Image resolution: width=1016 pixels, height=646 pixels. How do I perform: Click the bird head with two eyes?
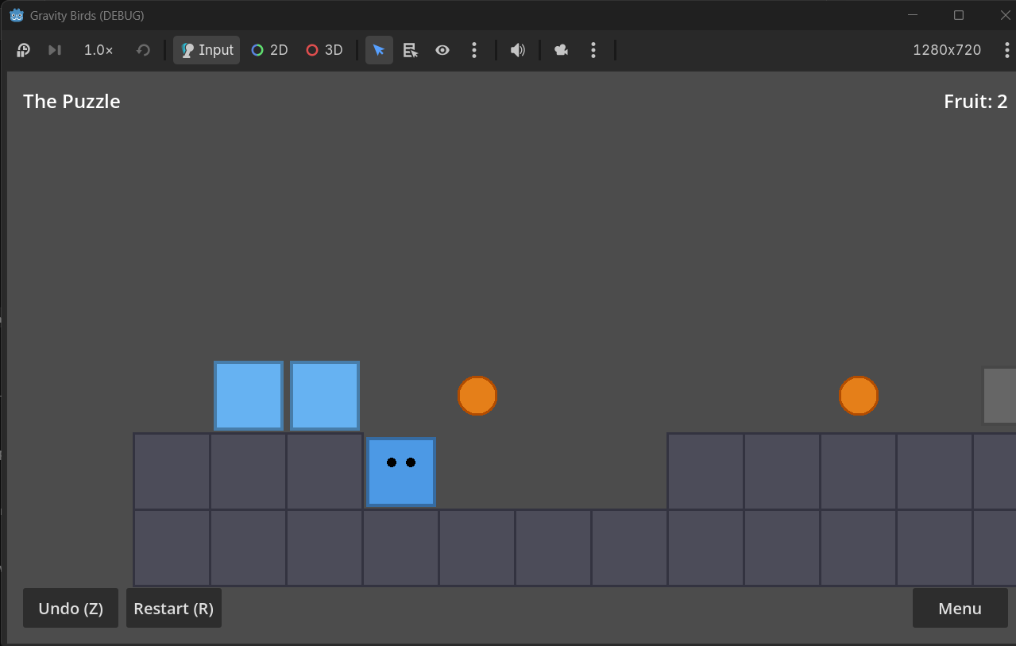pos(401,471)
